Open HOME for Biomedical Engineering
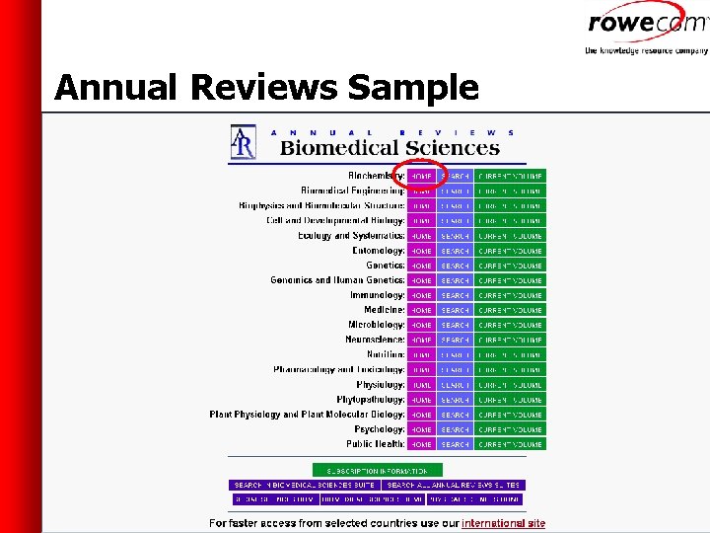Screen dimensions: 710x533 421,191
